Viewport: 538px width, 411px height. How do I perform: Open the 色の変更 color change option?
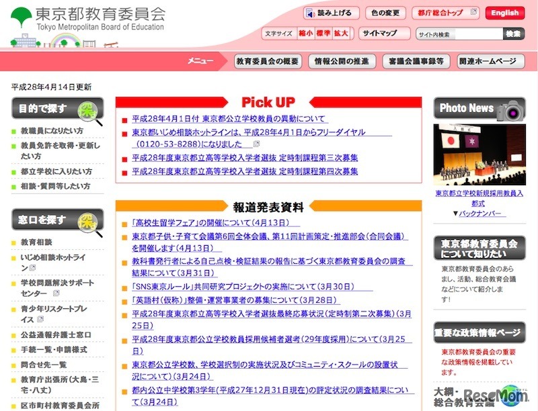[385, 13]
